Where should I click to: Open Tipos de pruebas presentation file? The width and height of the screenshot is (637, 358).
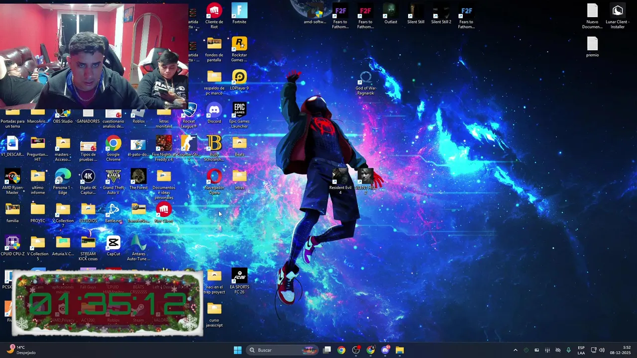pyautogui.click(x=88, y=149)
